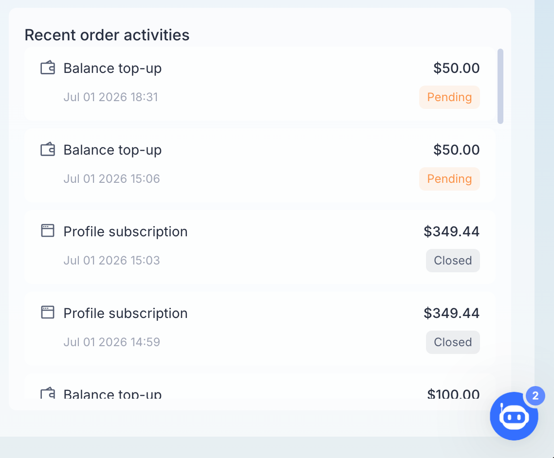Click the Pending badge for 15:06 top-up
This screenshot has height=458, width=554.
449,179
